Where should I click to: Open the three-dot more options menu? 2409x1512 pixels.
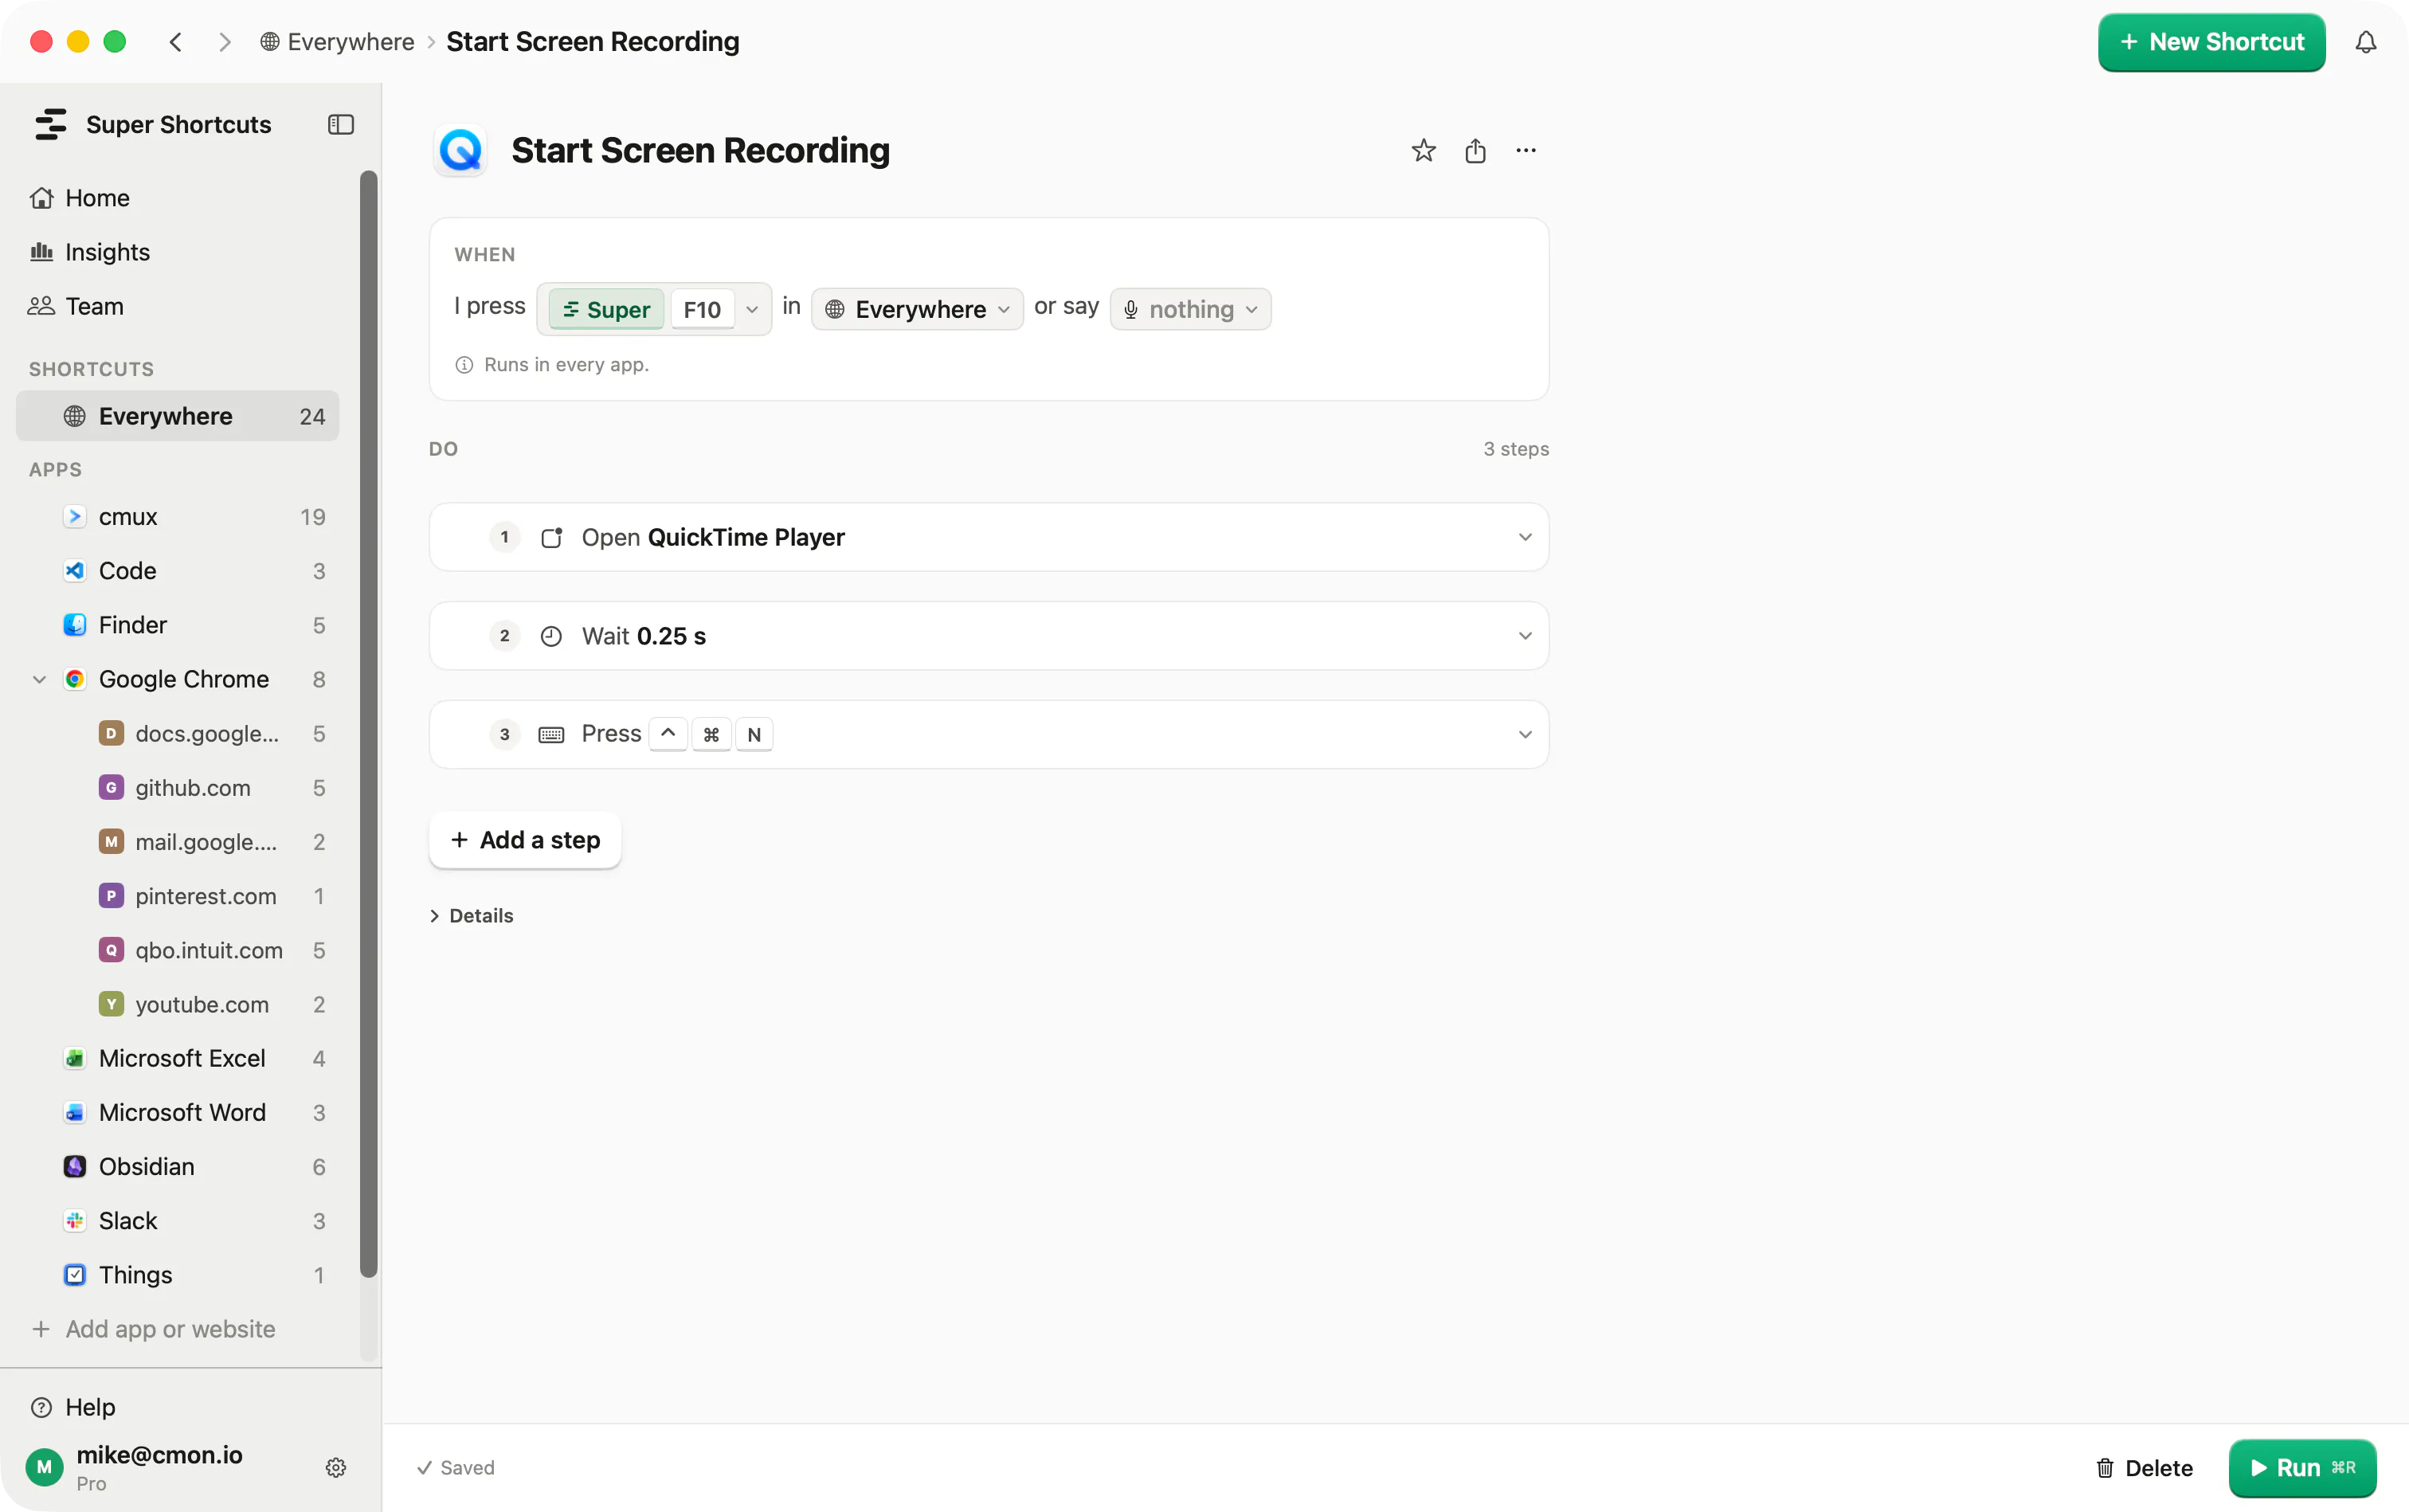tap(1526, 150)
